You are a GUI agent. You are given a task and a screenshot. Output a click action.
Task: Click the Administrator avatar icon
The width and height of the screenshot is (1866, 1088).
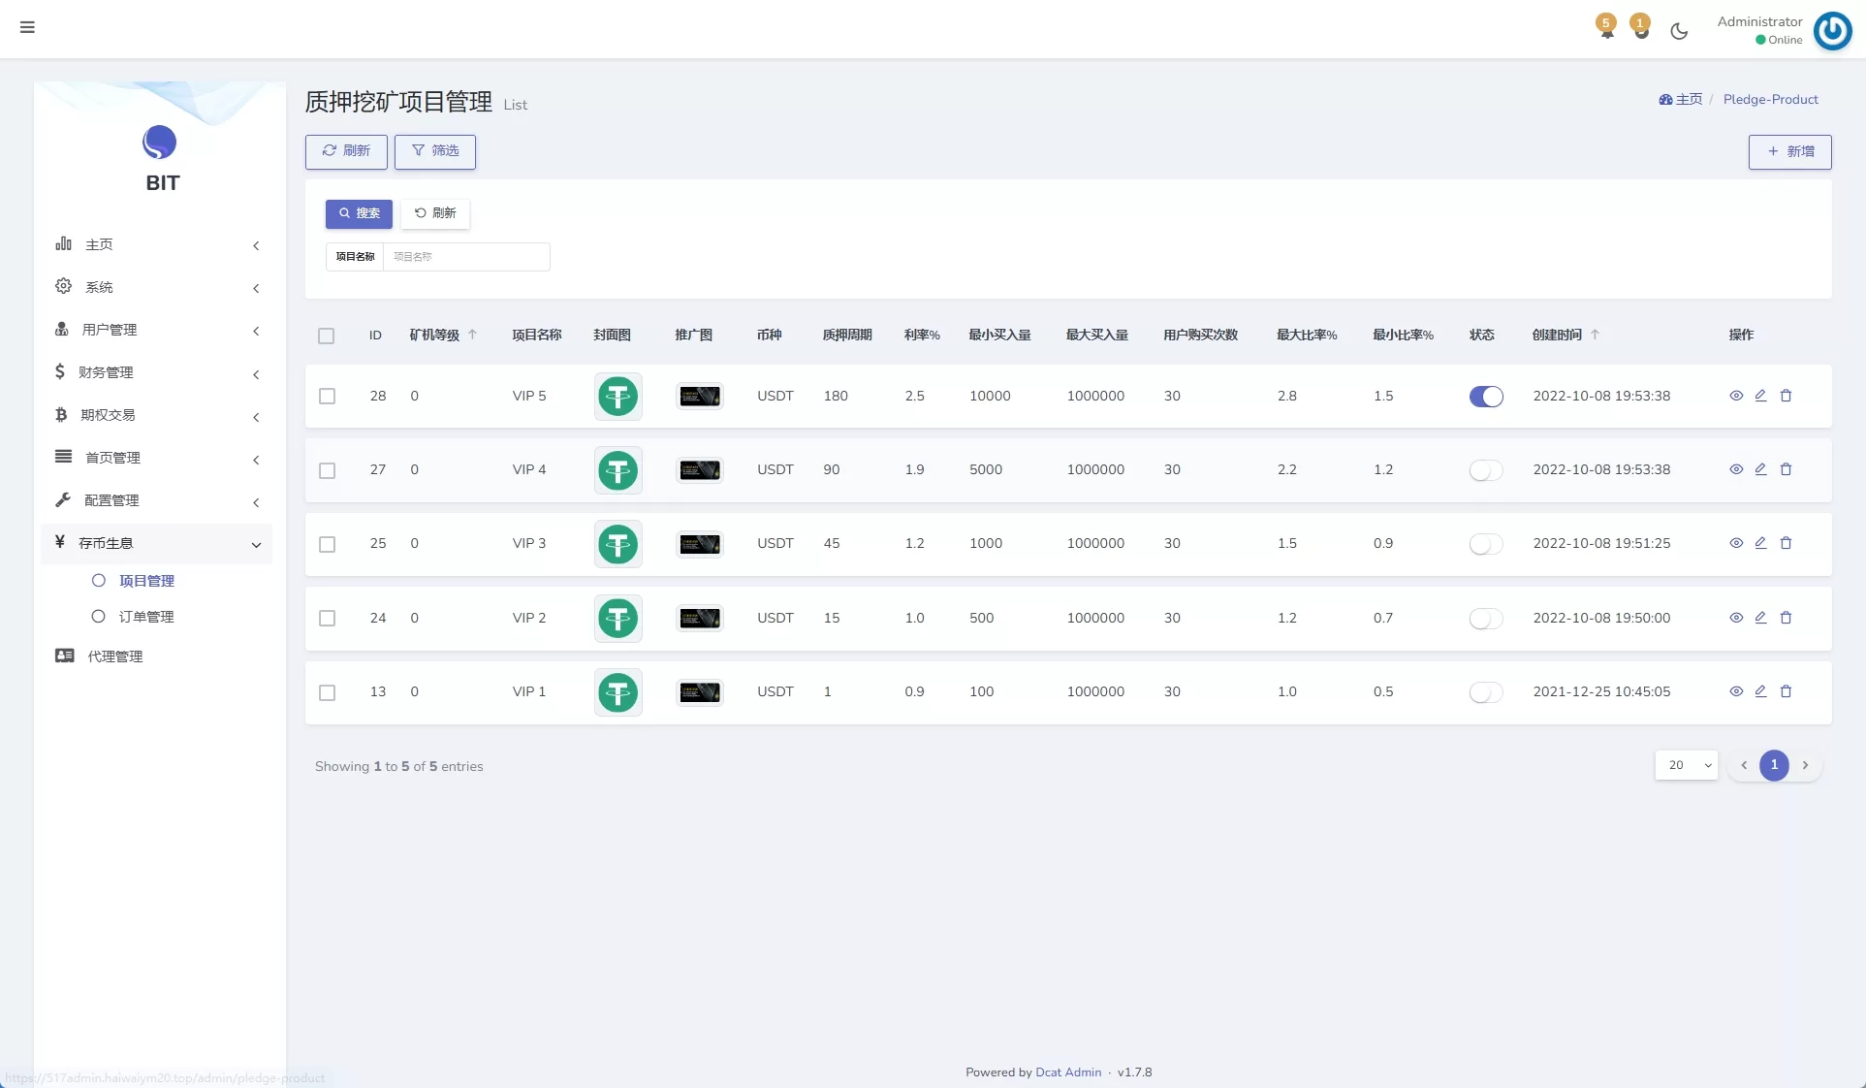1832,30
